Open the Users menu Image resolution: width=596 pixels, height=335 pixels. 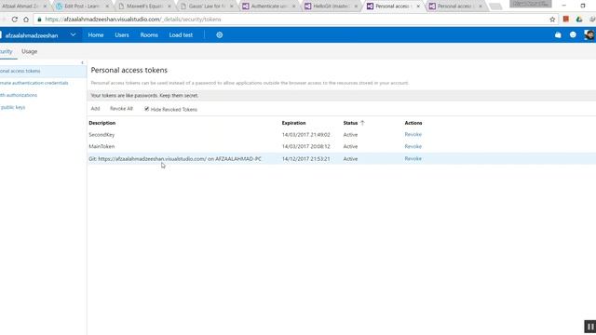pyautogui.click(x=122, y=35)
